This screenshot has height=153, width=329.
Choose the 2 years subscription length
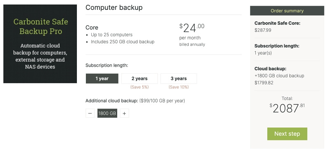click(x=139, y=79)
